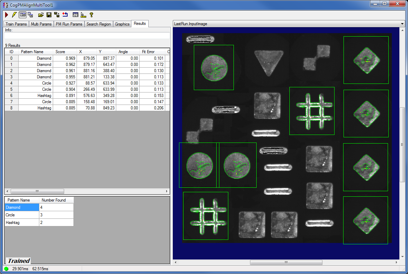Viewport: 408px width, 274px height.
Task: Save the current tool with the floppy disk icon
Action: (49, 15)
